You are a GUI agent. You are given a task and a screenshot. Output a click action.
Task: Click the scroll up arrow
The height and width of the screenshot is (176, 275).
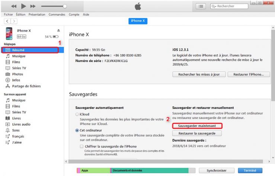coord(273,27)
